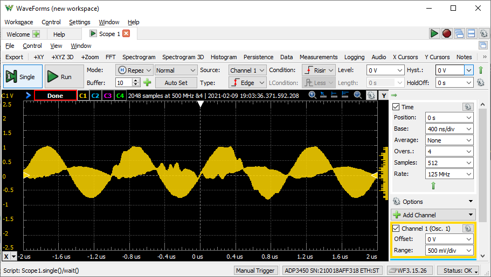The height and width of the screenshot is (277, 491).
Task: Open X Cursors view
Action: click(x=405, y=57)
